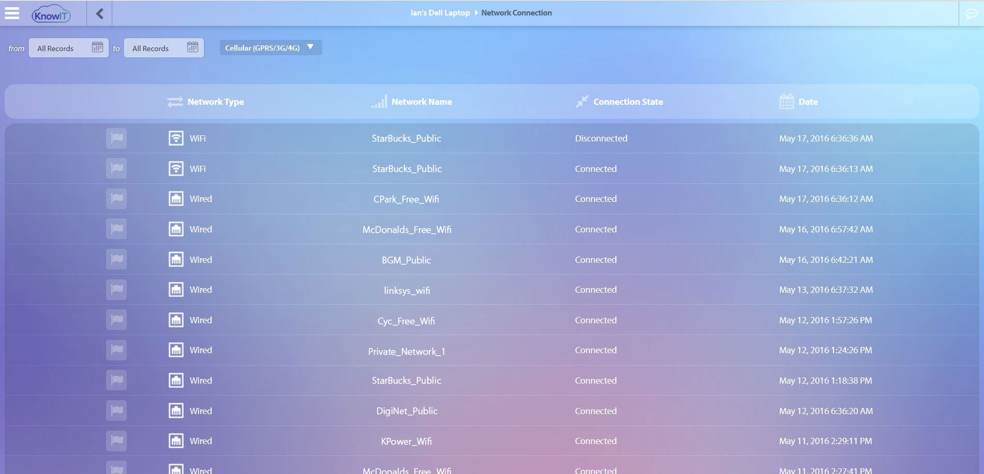The width and height of the screenshot is (984, 474).
Task: Click the wired icon for KPower_Wifi
Action: 176,441
